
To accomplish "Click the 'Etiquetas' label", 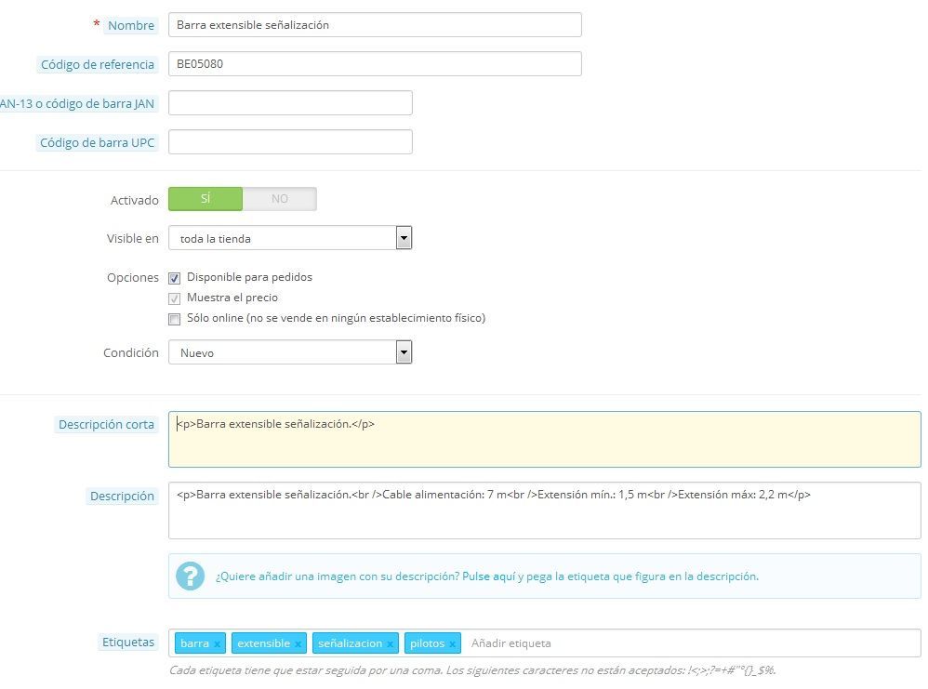I will [x=127, y=643].
